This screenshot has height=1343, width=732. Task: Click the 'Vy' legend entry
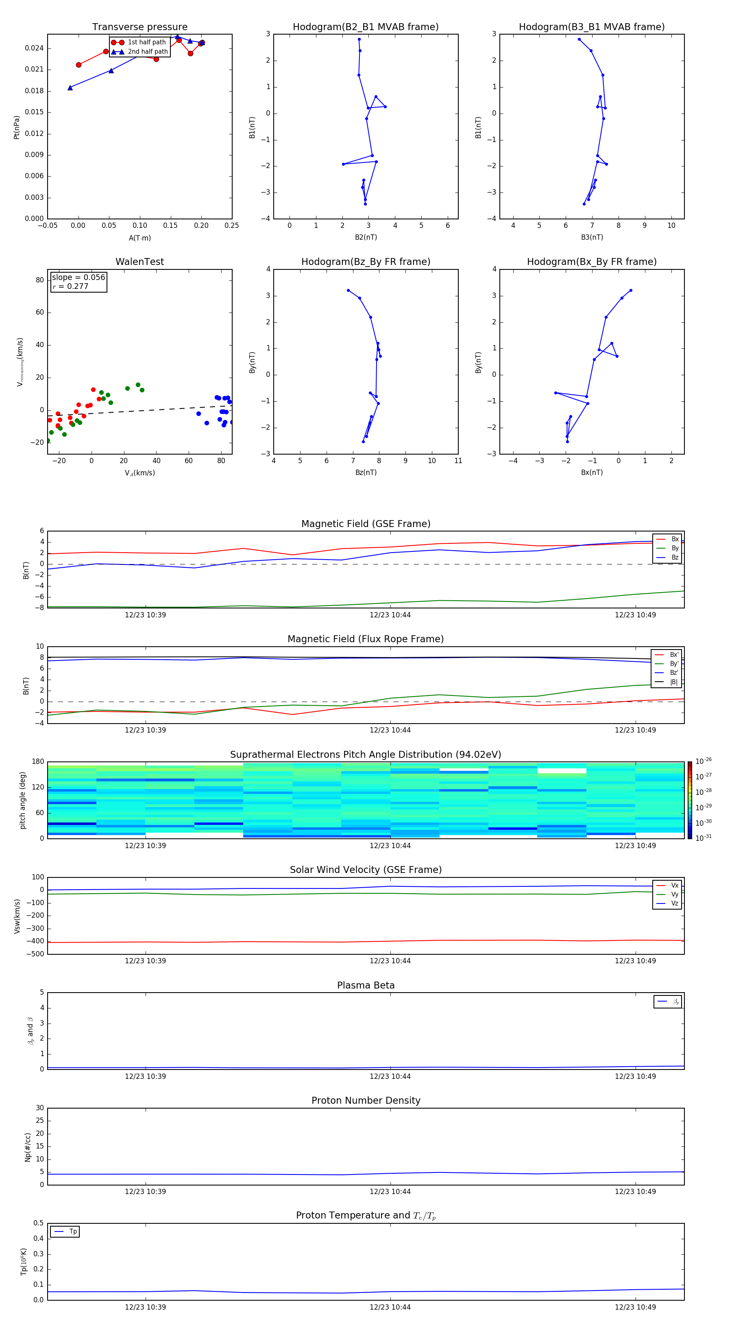(x=667, y=895)
